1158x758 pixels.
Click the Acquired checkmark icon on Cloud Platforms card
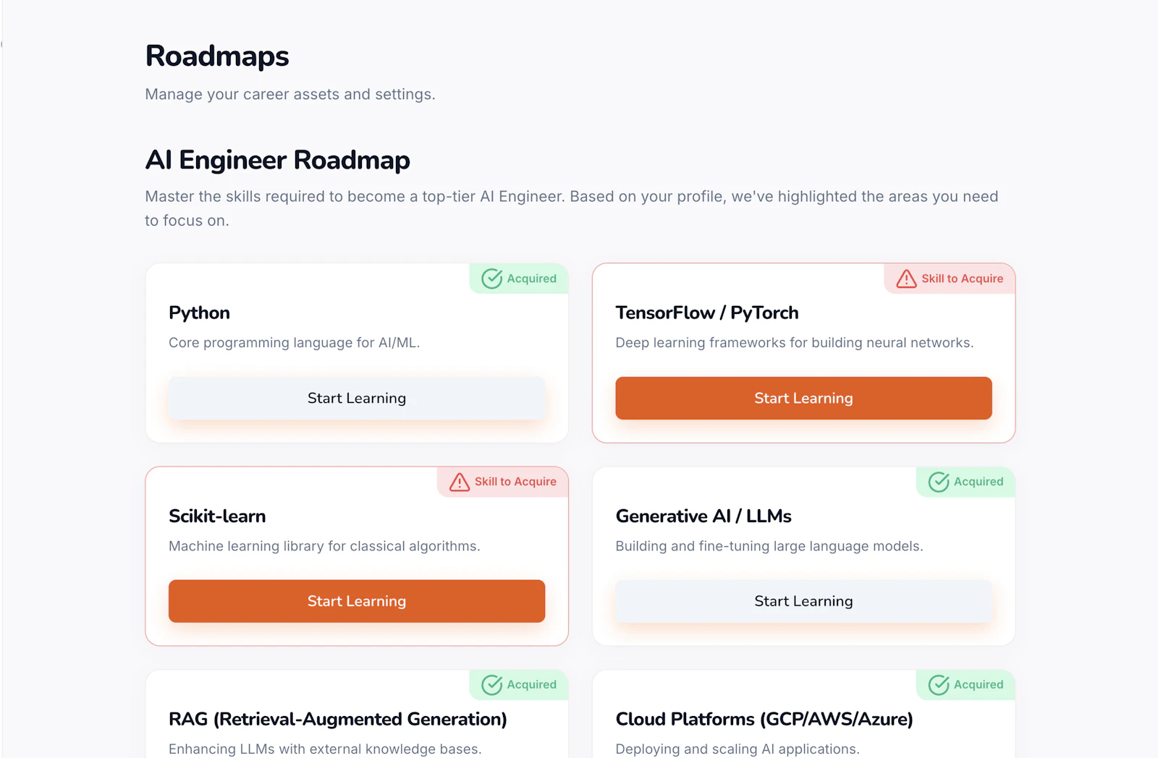(x=939, y=685)
